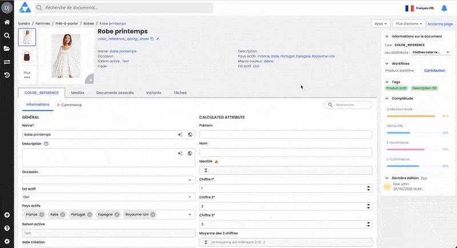
Task: Open the Occasion dropdown
Action: point(109,180)
